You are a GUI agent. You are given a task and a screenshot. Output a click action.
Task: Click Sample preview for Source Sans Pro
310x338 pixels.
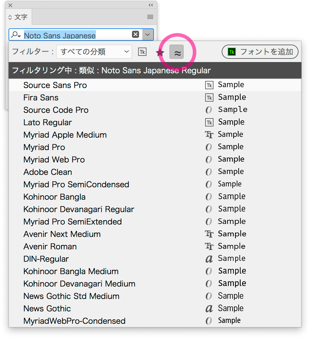(231, 85)
